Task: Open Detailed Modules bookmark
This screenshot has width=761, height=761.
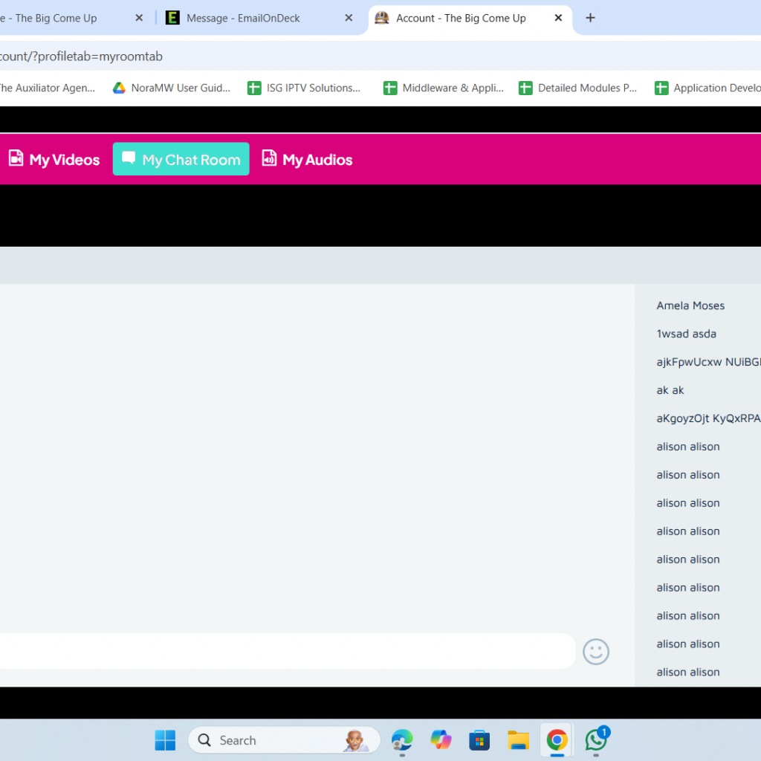Action: coord(578,88)
